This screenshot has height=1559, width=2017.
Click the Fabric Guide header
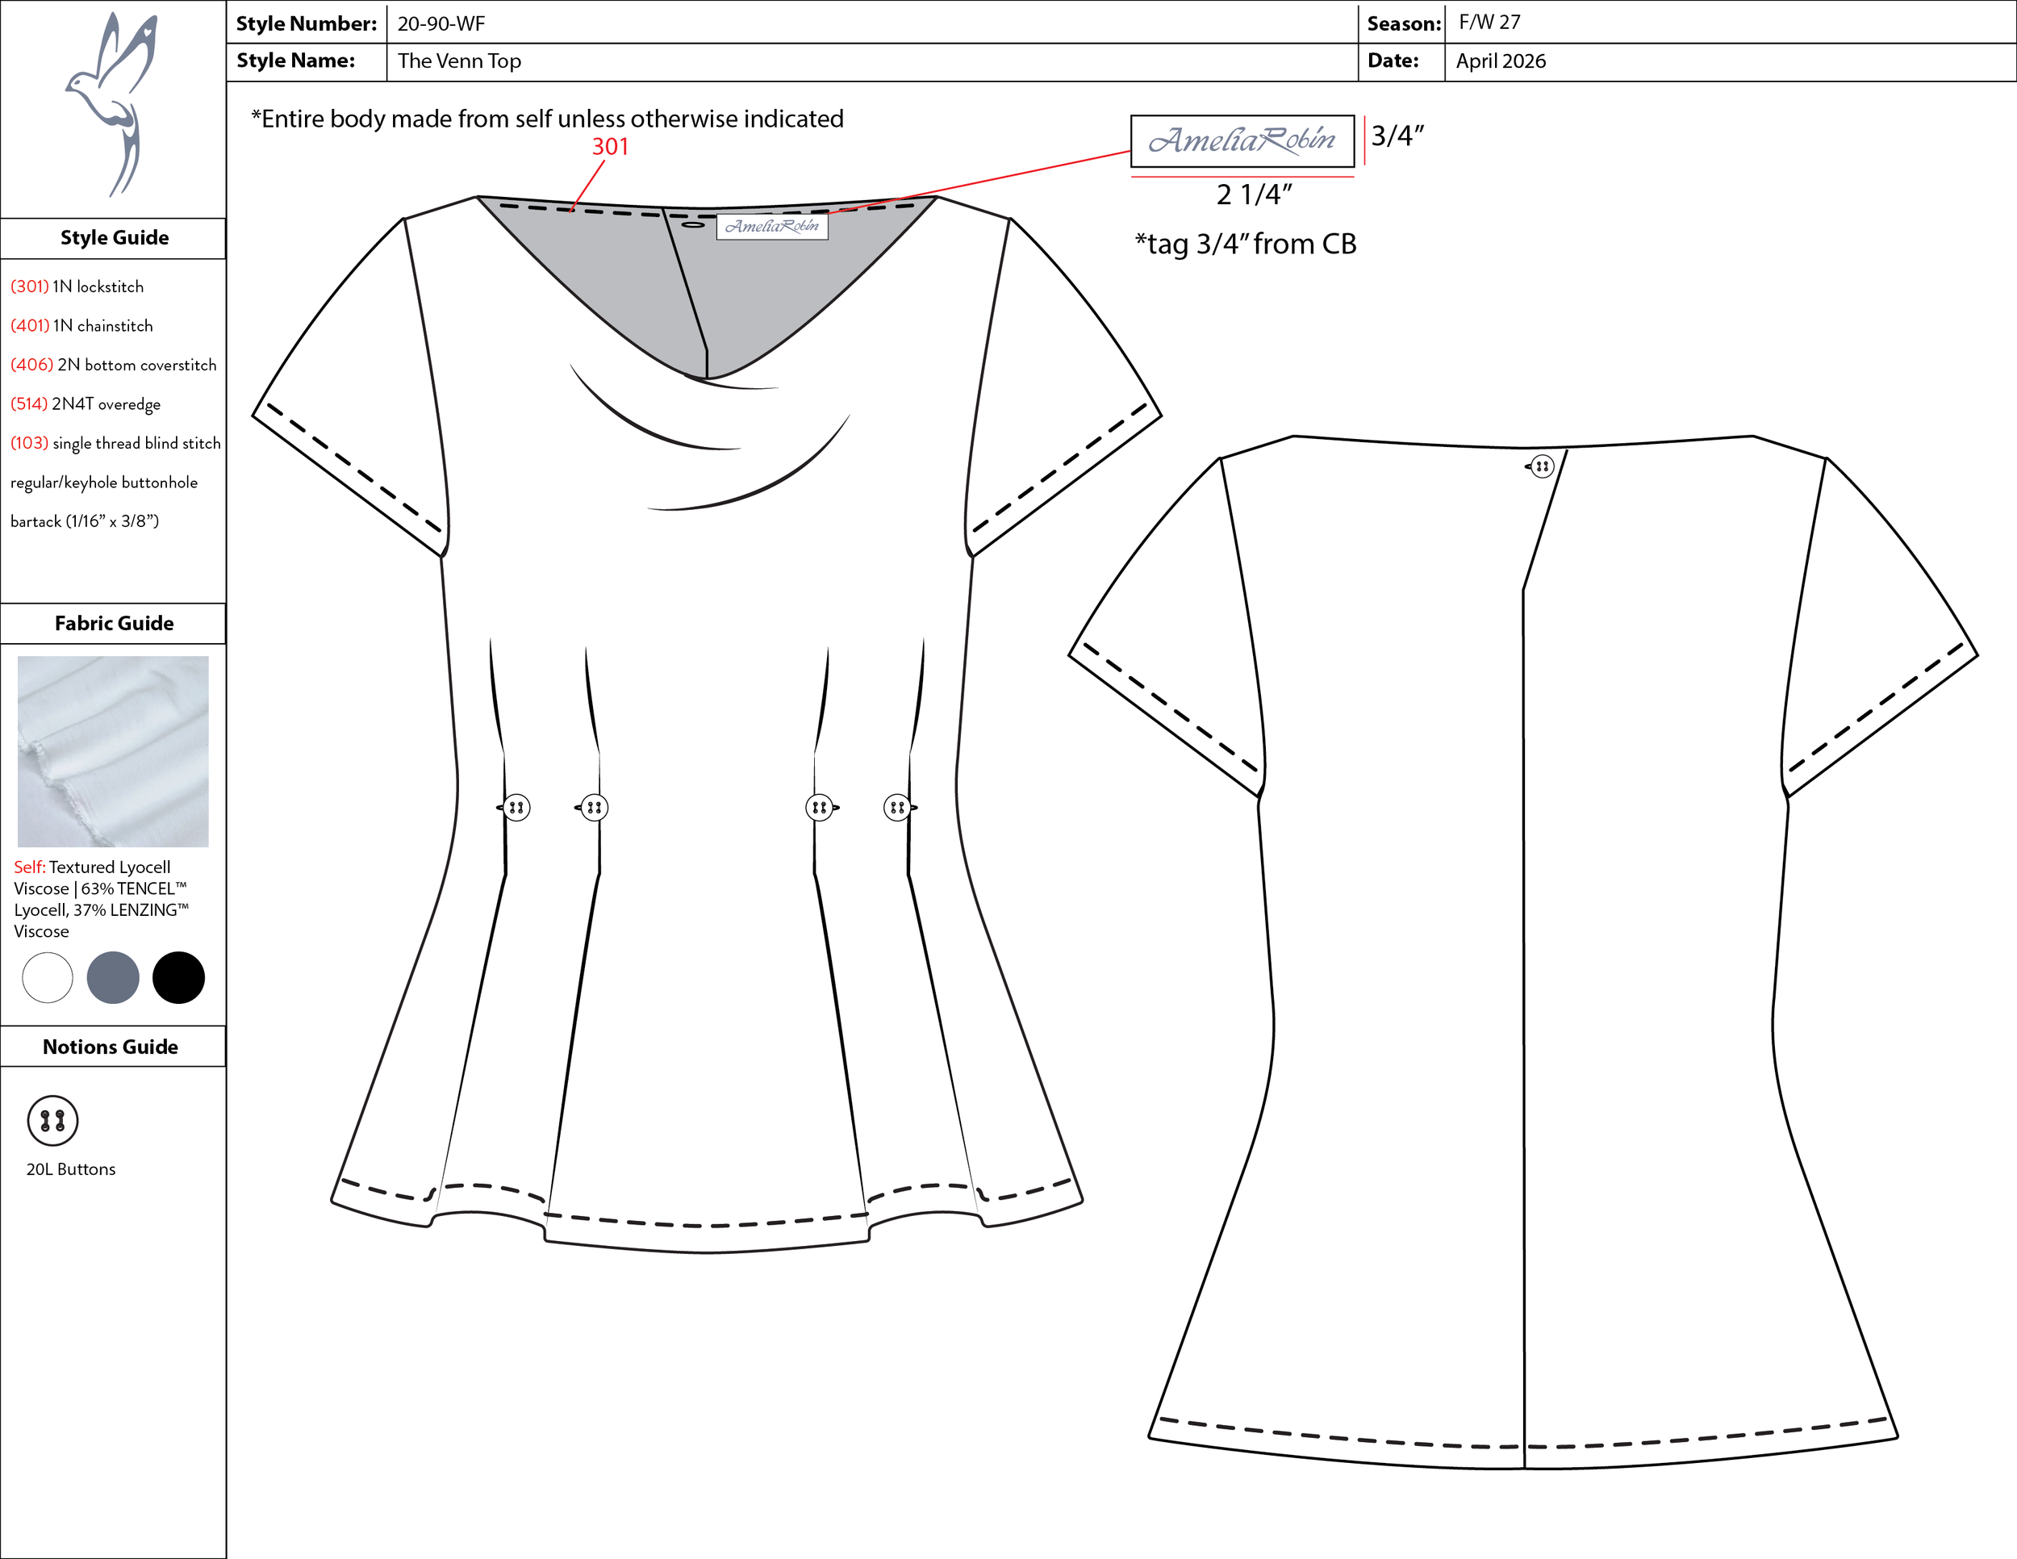click(115, 624)
